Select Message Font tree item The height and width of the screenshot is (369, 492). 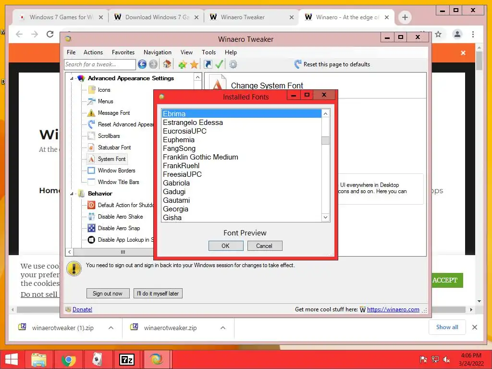(113, 113)
